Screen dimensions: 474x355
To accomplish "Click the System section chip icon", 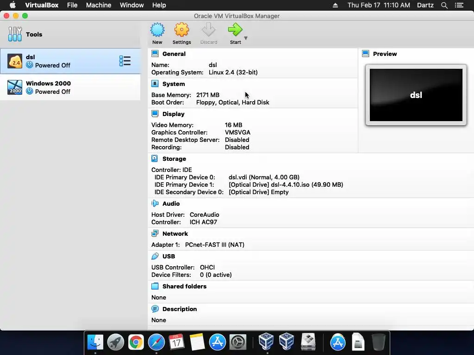I will [x=155, y=84].
